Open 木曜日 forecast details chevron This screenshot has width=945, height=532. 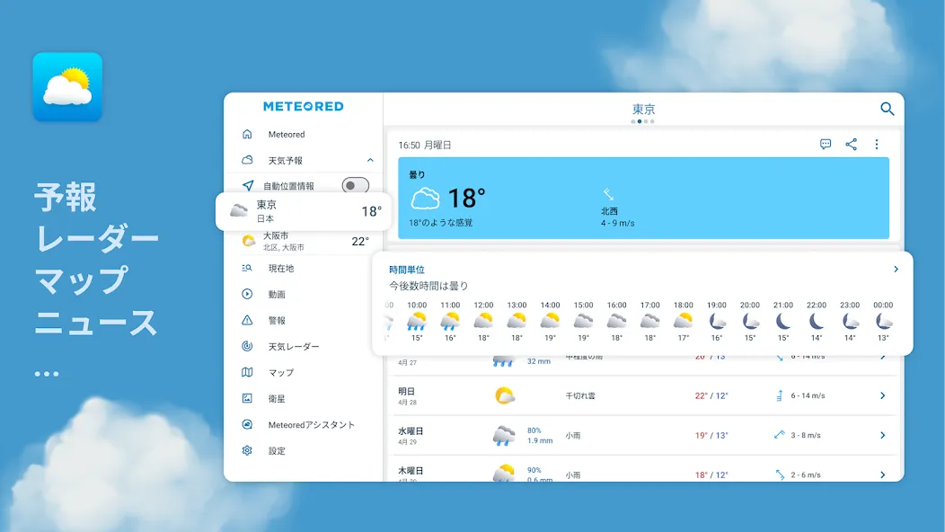pyautogui.click(x=882, y=474)
